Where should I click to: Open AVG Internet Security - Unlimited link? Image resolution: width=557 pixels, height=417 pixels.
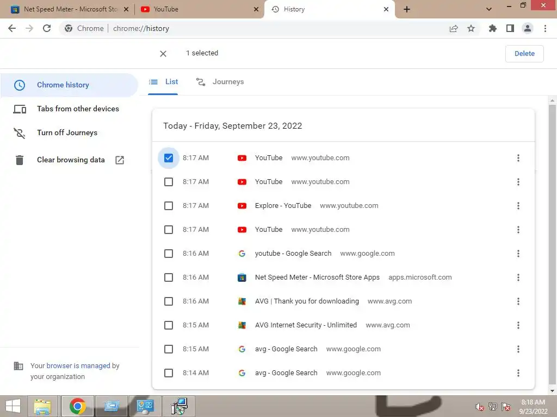306,325
